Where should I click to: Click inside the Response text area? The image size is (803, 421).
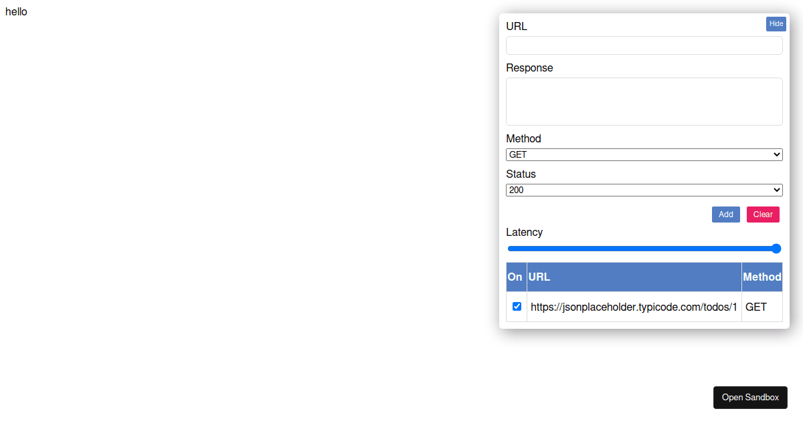pos(644,102)
